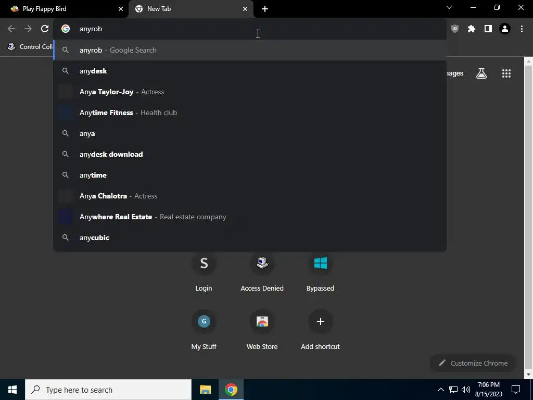The image size is (533, 400).
Task: Click the Images link
Action: 455,73
